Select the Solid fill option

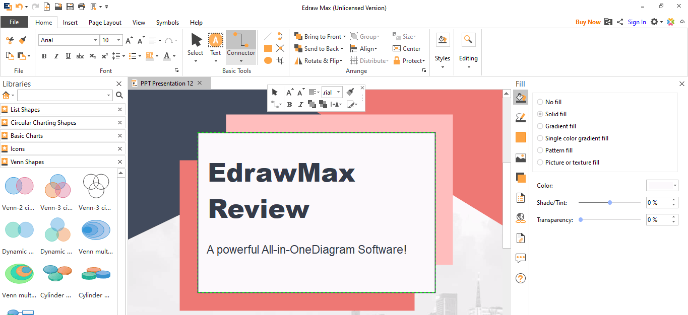[x=552, y=114]
